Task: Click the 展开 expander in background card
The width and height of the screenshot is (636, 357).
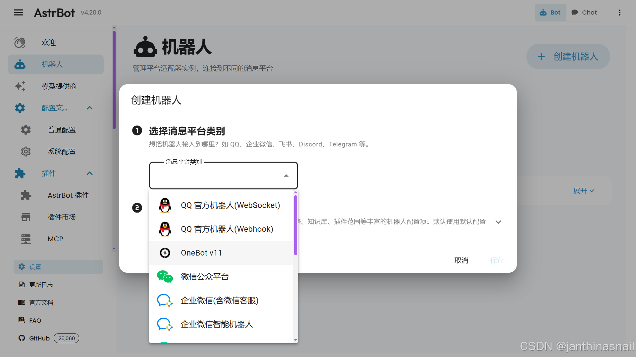Action: tap(584, 191)
